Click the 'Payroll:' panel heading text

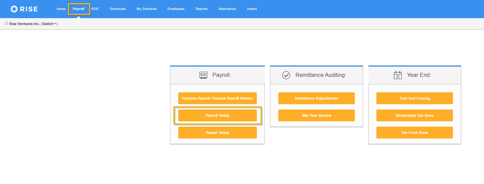[x=222, y=75]
